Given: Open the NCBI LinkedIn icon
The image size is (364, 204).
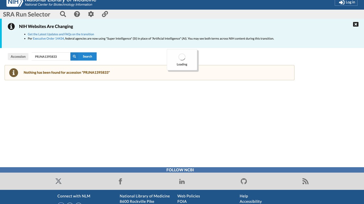Looking at the screenshot, I should 182,181.
